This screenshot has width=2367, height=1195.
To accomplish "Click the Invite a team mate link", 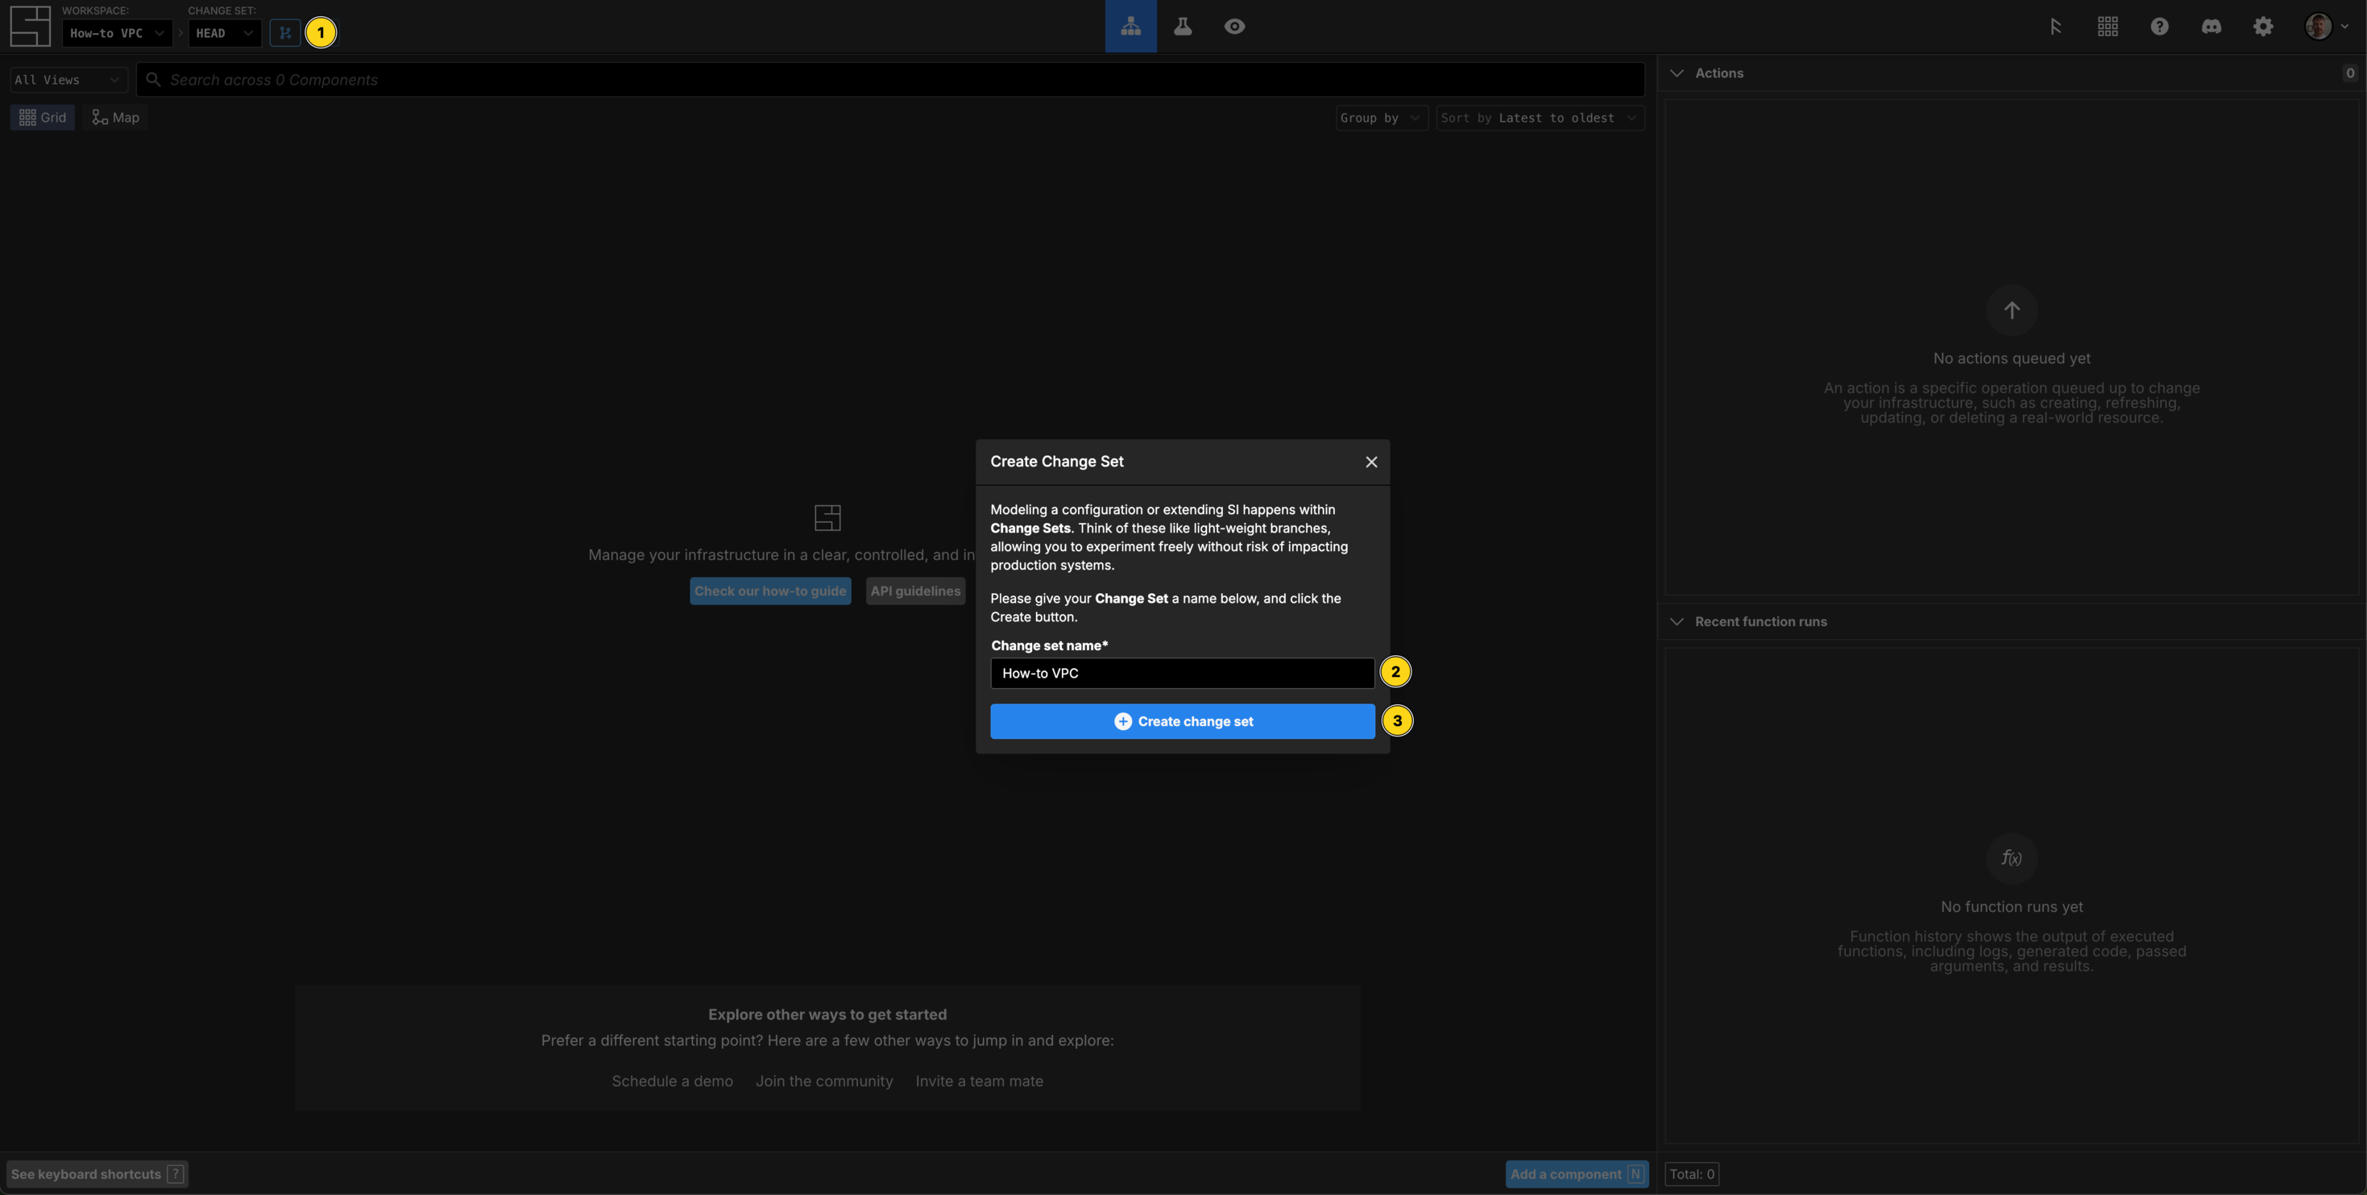I will 979,1082.
